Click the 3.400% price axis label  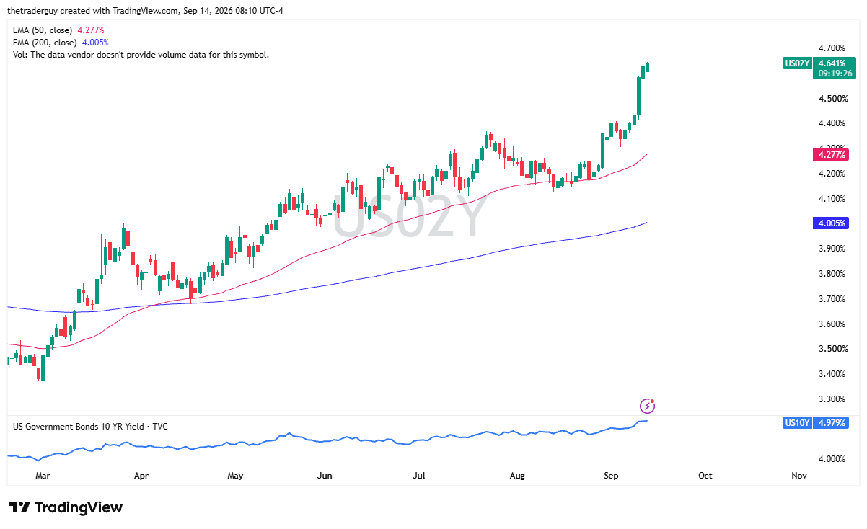point(832,374)
